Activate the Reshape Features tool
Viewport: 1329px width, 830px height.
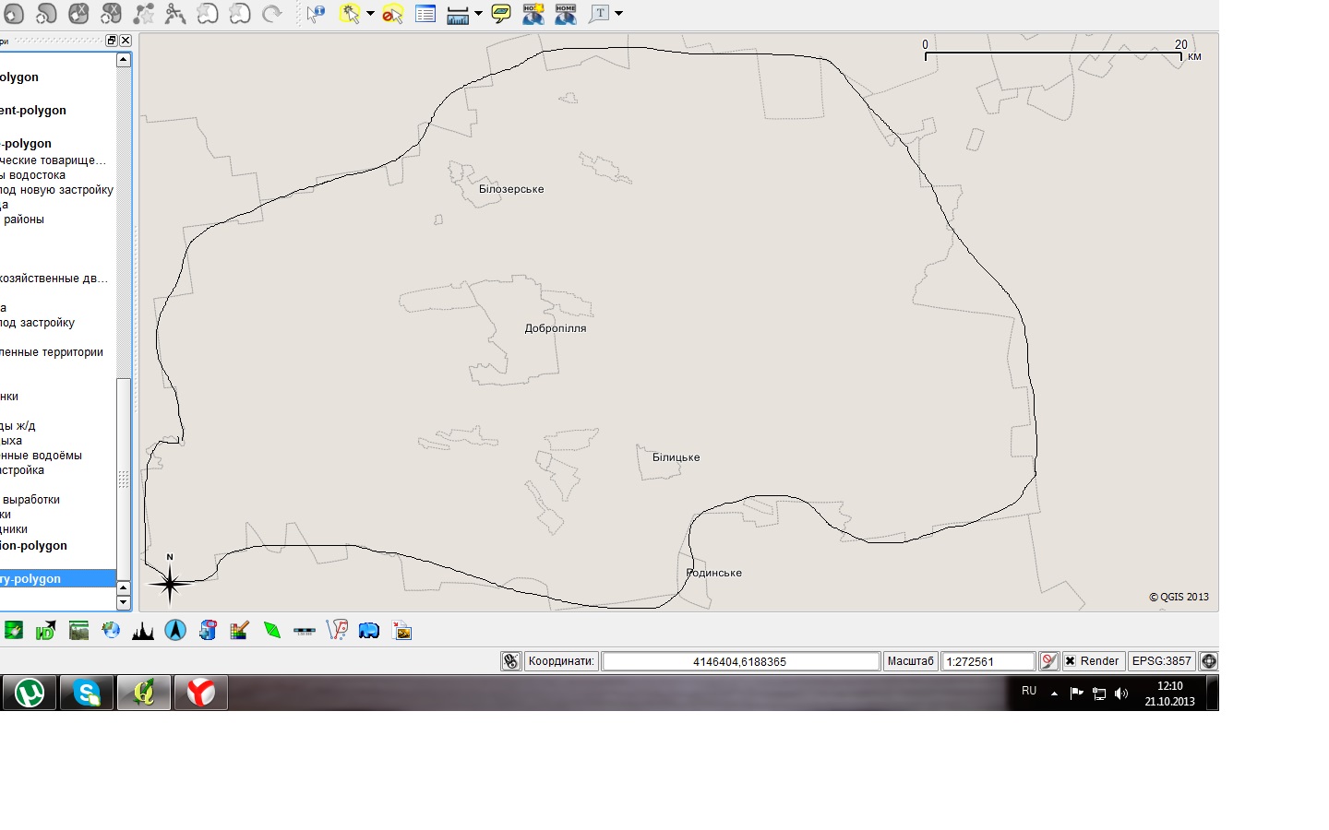coord(143,14)
